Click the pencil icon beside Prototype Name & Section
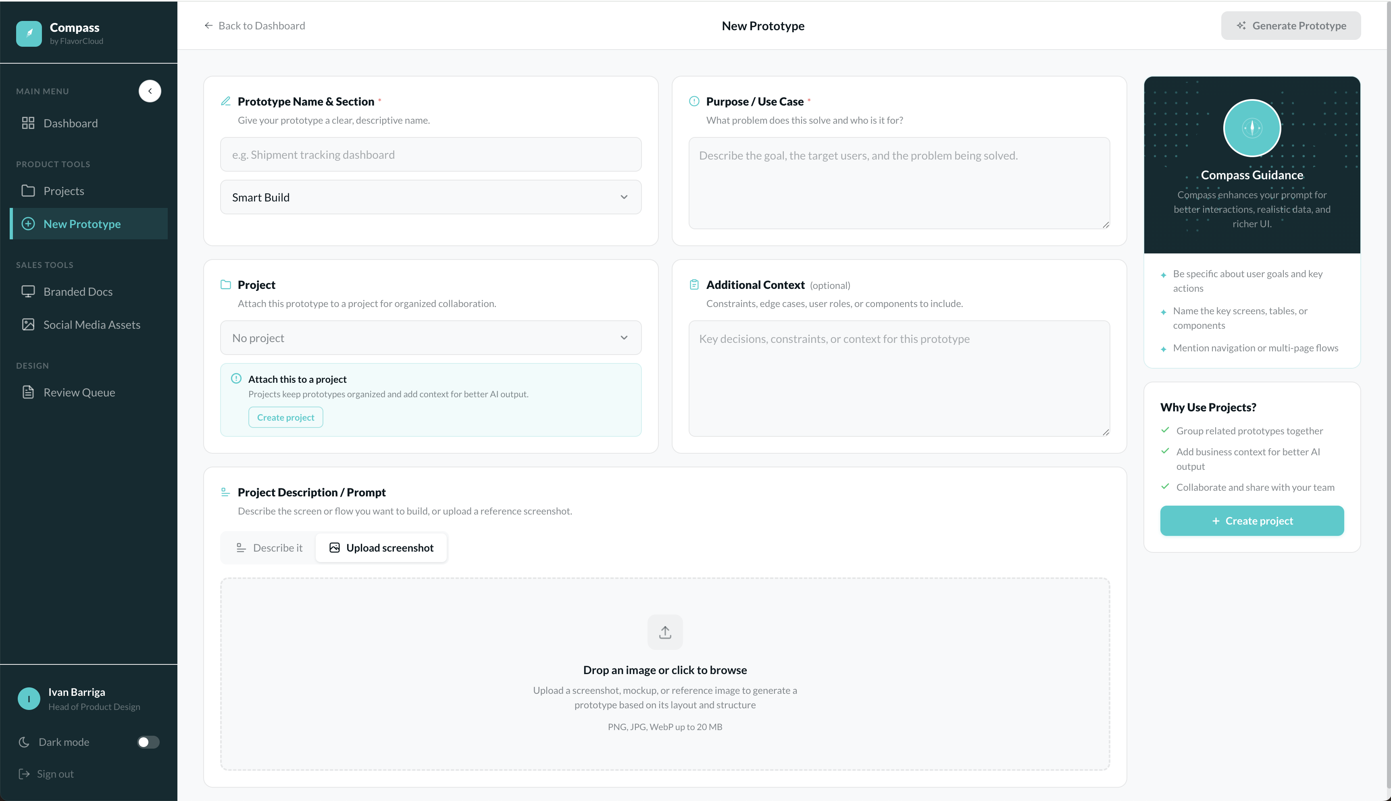The width and height of the screenshot is (1391, 801). (x=226, y=101)
